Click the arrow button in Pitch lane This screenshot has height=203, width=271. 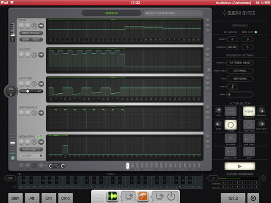(x=41, y=26)
